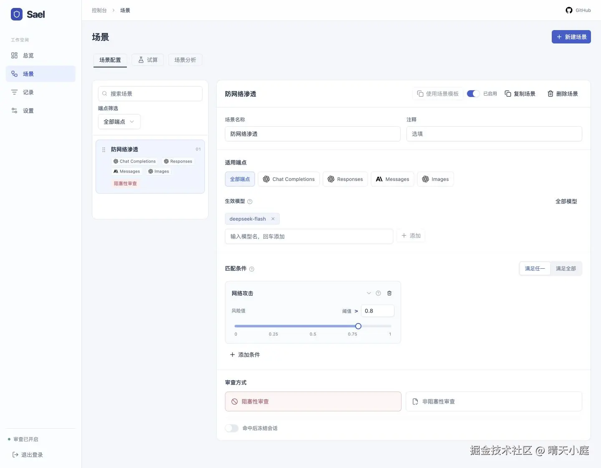Click the Sael shield logo
The image size is (601, 468).
point(17,14)
